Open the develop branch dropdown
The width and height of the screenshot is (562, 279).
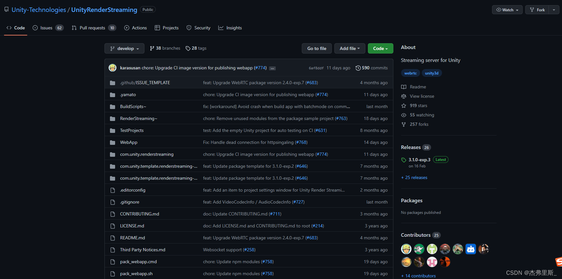coord(124,48)
